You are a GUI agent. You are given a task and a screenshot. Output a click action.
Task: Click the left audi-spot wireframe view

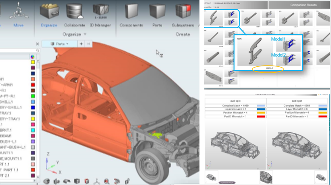(x=235, y=145)
